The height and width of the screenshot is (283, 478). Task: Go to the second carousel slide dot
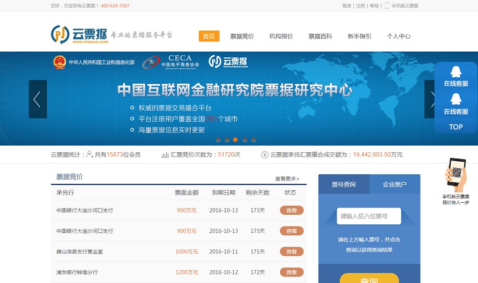pyautogui.click(x=227, y=140)
